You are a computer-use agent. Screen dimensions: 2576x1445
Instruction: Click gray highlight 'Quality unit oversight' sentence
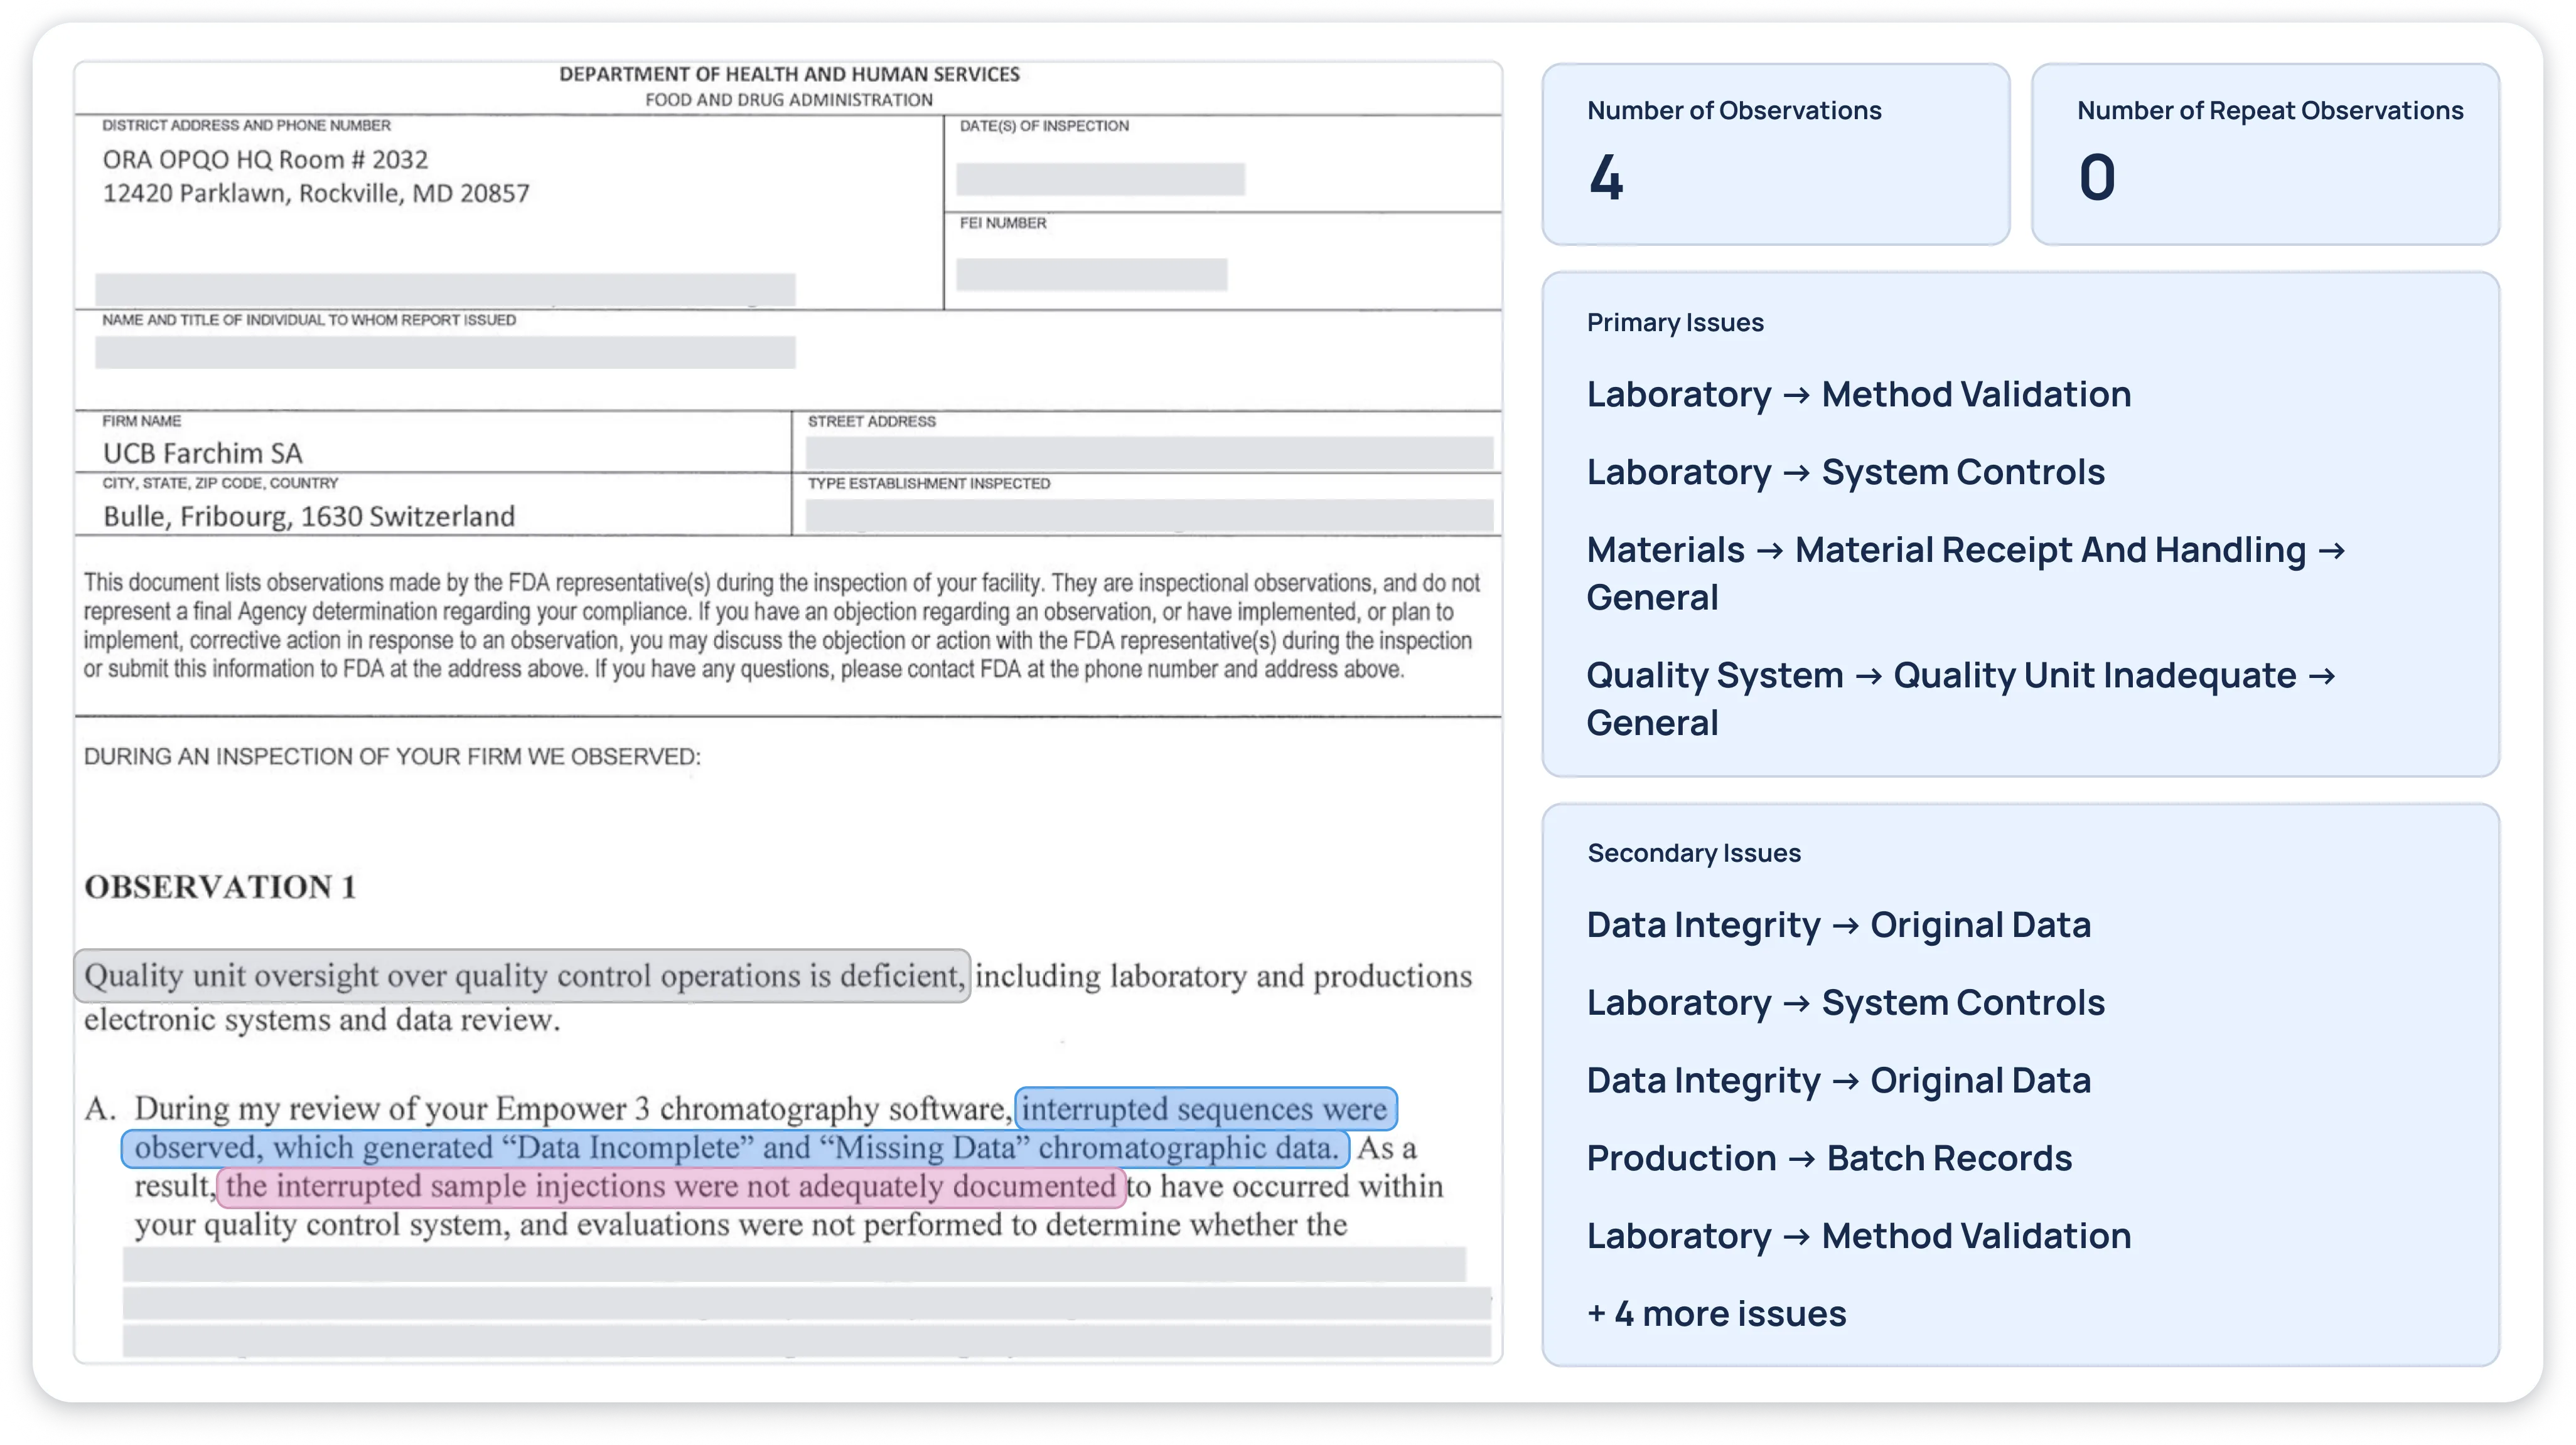pyautogui.click(x=522, y=977)
